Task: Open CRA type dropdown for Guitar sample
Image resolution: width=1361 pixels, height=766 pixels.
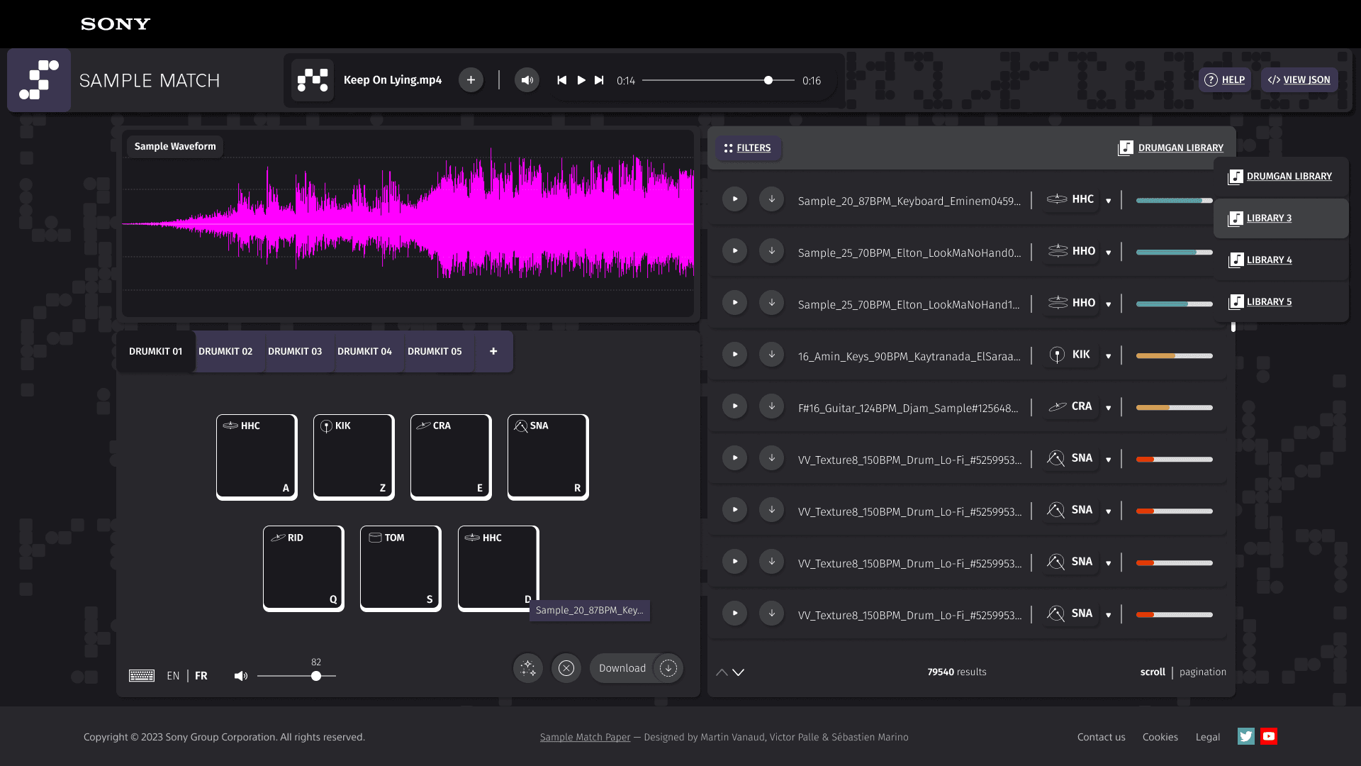Action: [x=1108, y=408]
